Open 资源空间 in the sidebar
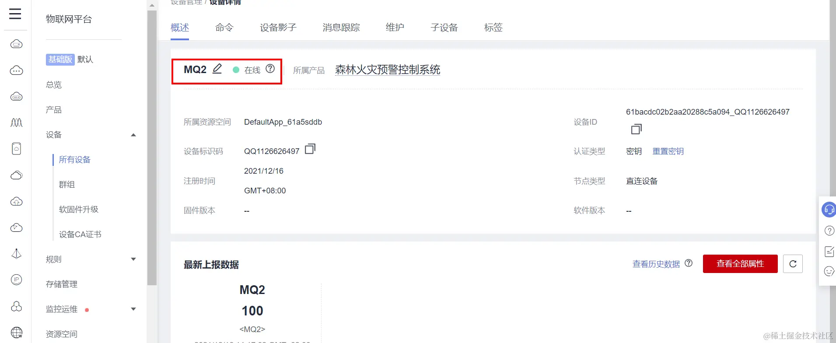 pyautogui.click(x=62, y=334)
